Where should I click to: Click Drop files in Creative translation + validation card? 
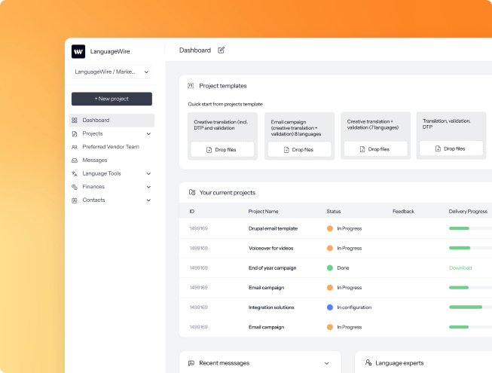(x=375, y=149)
